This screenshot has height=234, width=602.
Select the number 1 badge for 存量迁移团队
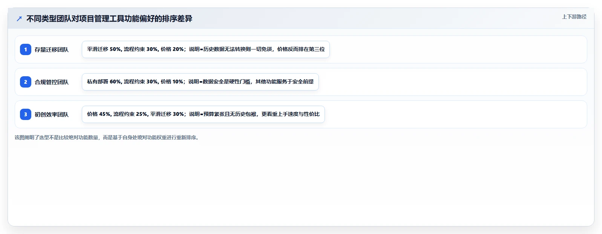[26, 49]
